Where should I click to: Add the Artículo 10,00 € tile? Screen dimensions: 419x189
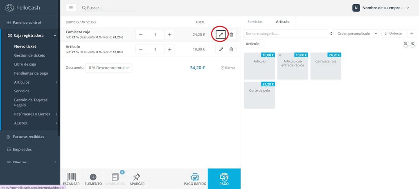click(259, 66)
